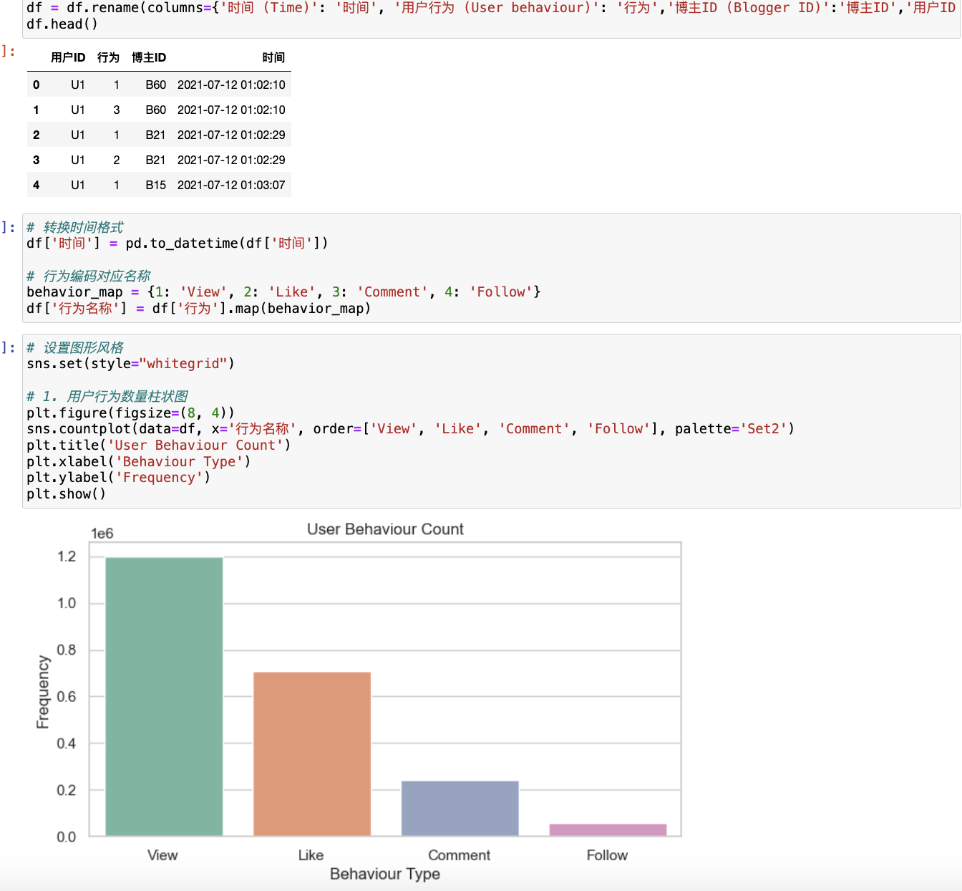Screen dimensions: 962x891
Task: Click the plt.ylabel code line
Action: tap(119, 478)
